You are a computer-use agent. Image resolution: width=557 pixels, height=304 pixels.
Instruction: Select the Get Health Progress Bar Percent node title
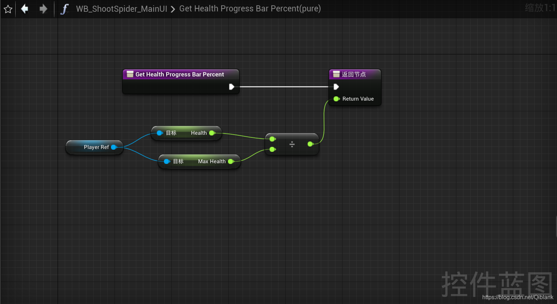(x=180, y=74)
